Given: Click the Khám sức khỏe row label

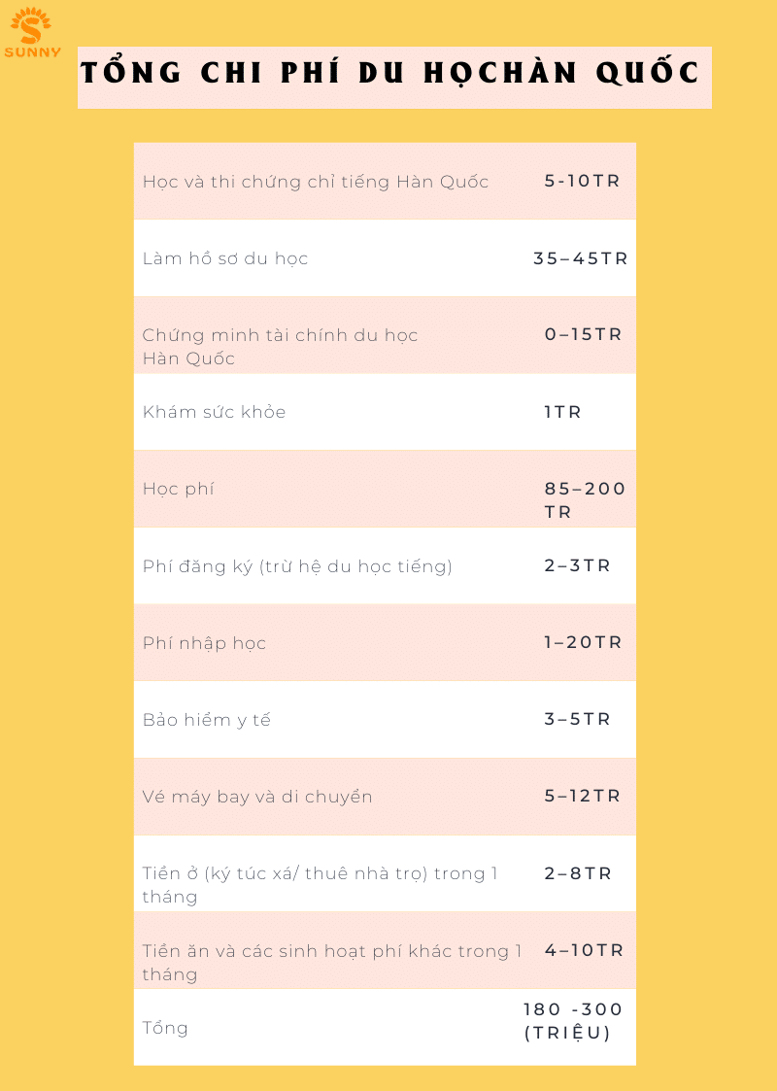Looking at the screenshot, I should [215, 412].
